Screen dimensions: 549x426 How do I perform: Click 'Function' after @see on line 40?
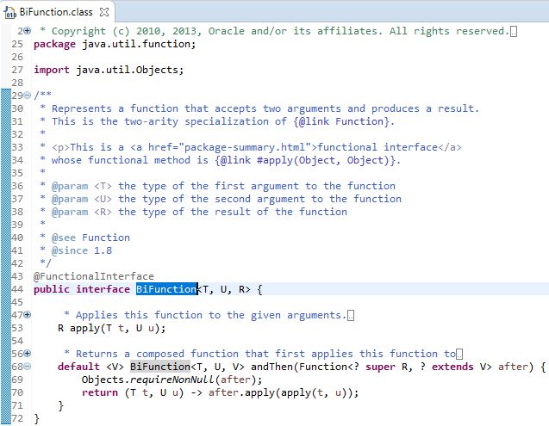coord(106,238)
